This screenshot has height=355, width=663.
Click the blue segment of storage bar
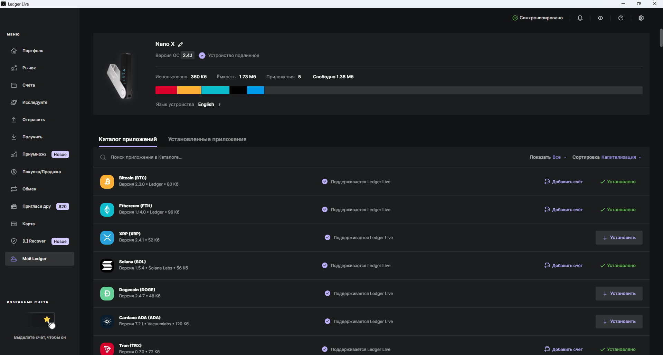[256, 90]
